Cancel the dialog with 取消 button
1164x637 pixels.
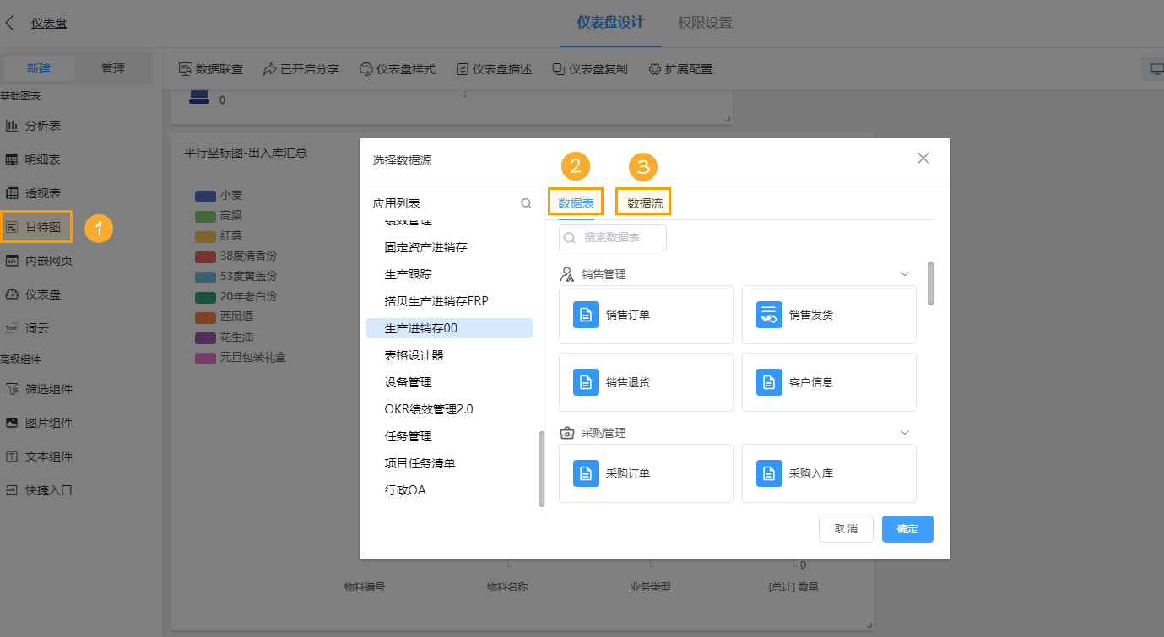pos(846,529)
